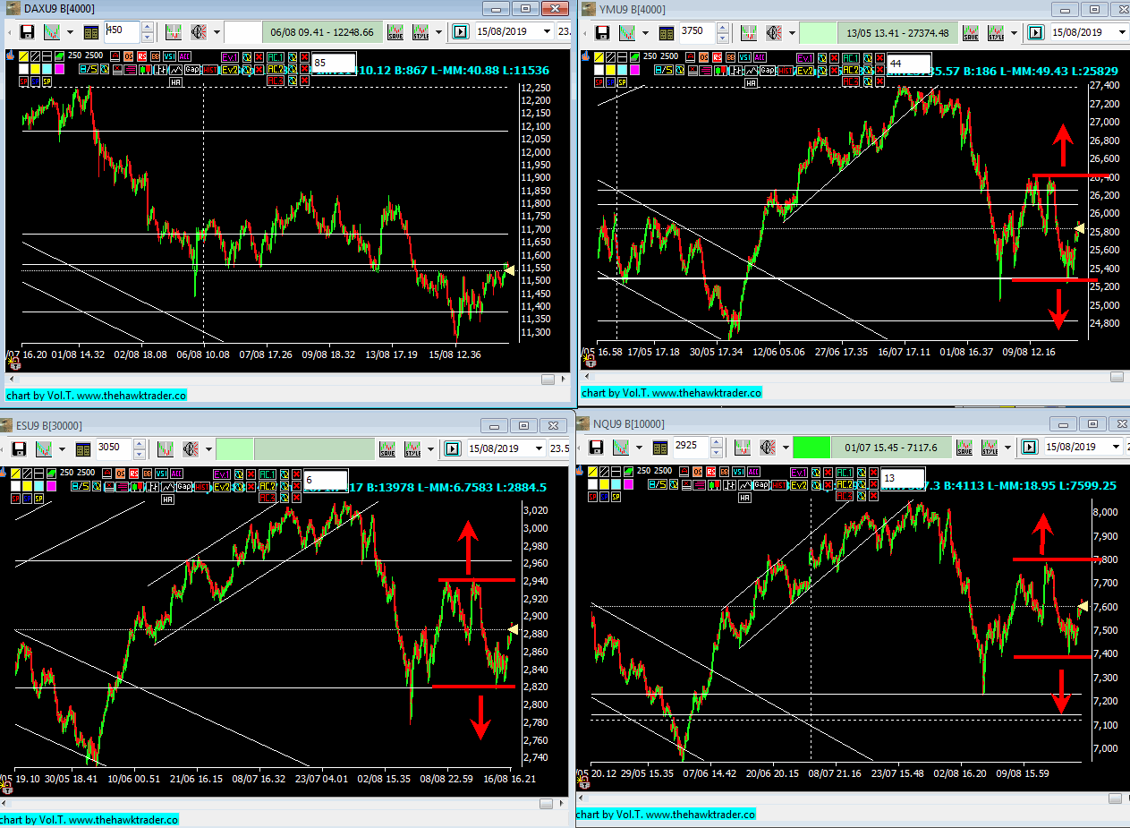Click the AC.1 button in ESU9 chart
This screenshot has height=828, width=1130.
pos(268,473)
